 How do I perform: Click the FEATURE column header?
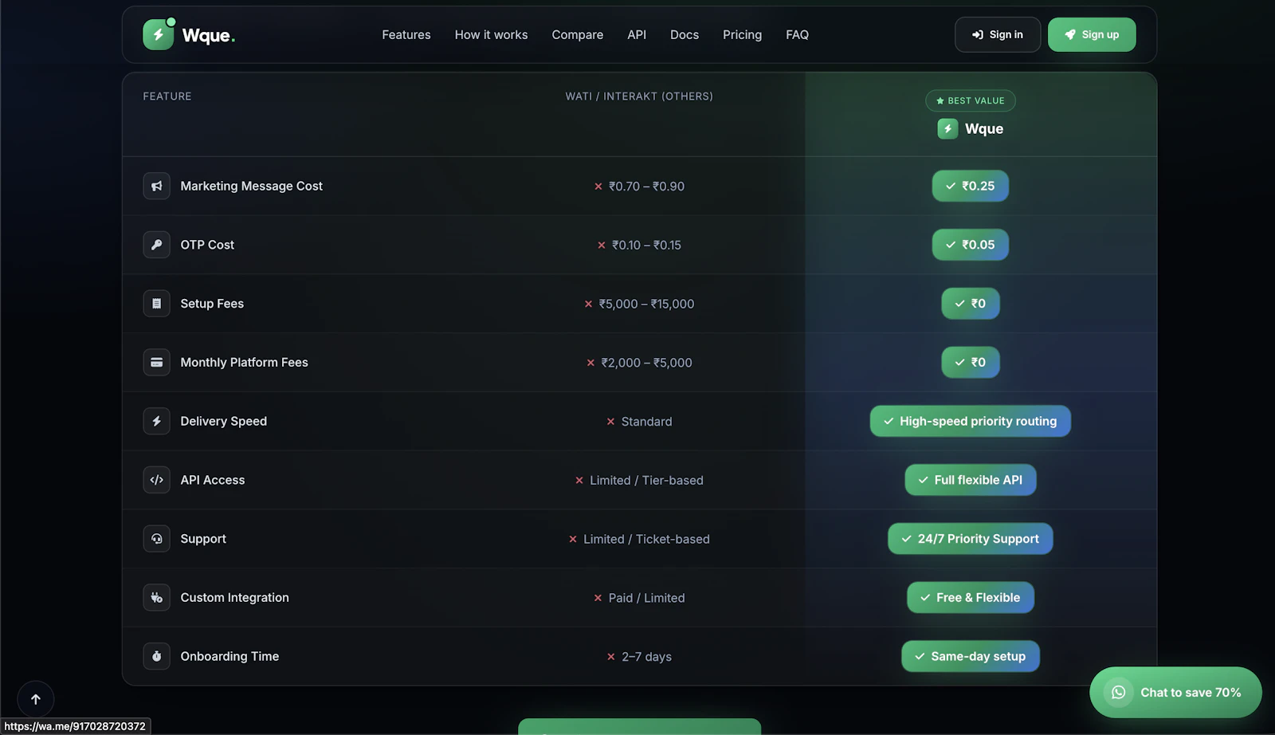(167, 96)
